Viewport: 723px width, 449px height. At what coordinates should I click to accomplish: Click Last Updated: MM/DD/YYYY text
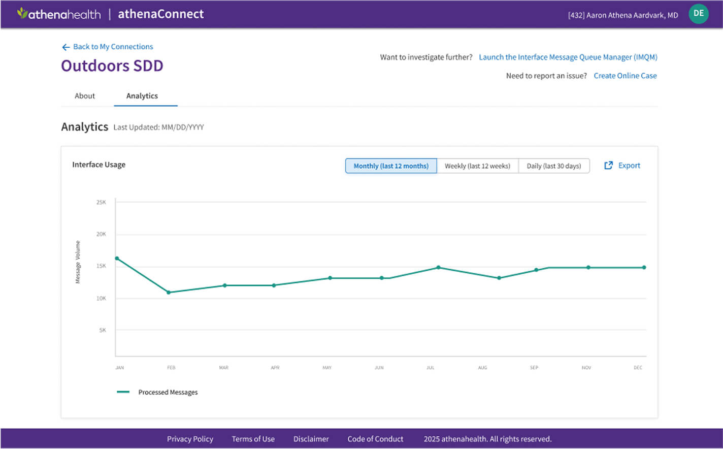click(x=158, y=127)
